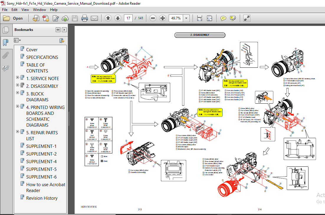Jump to the SUPPLEMENT-2 bookmark
Screen dimensions: 325x215
(41, 154)
